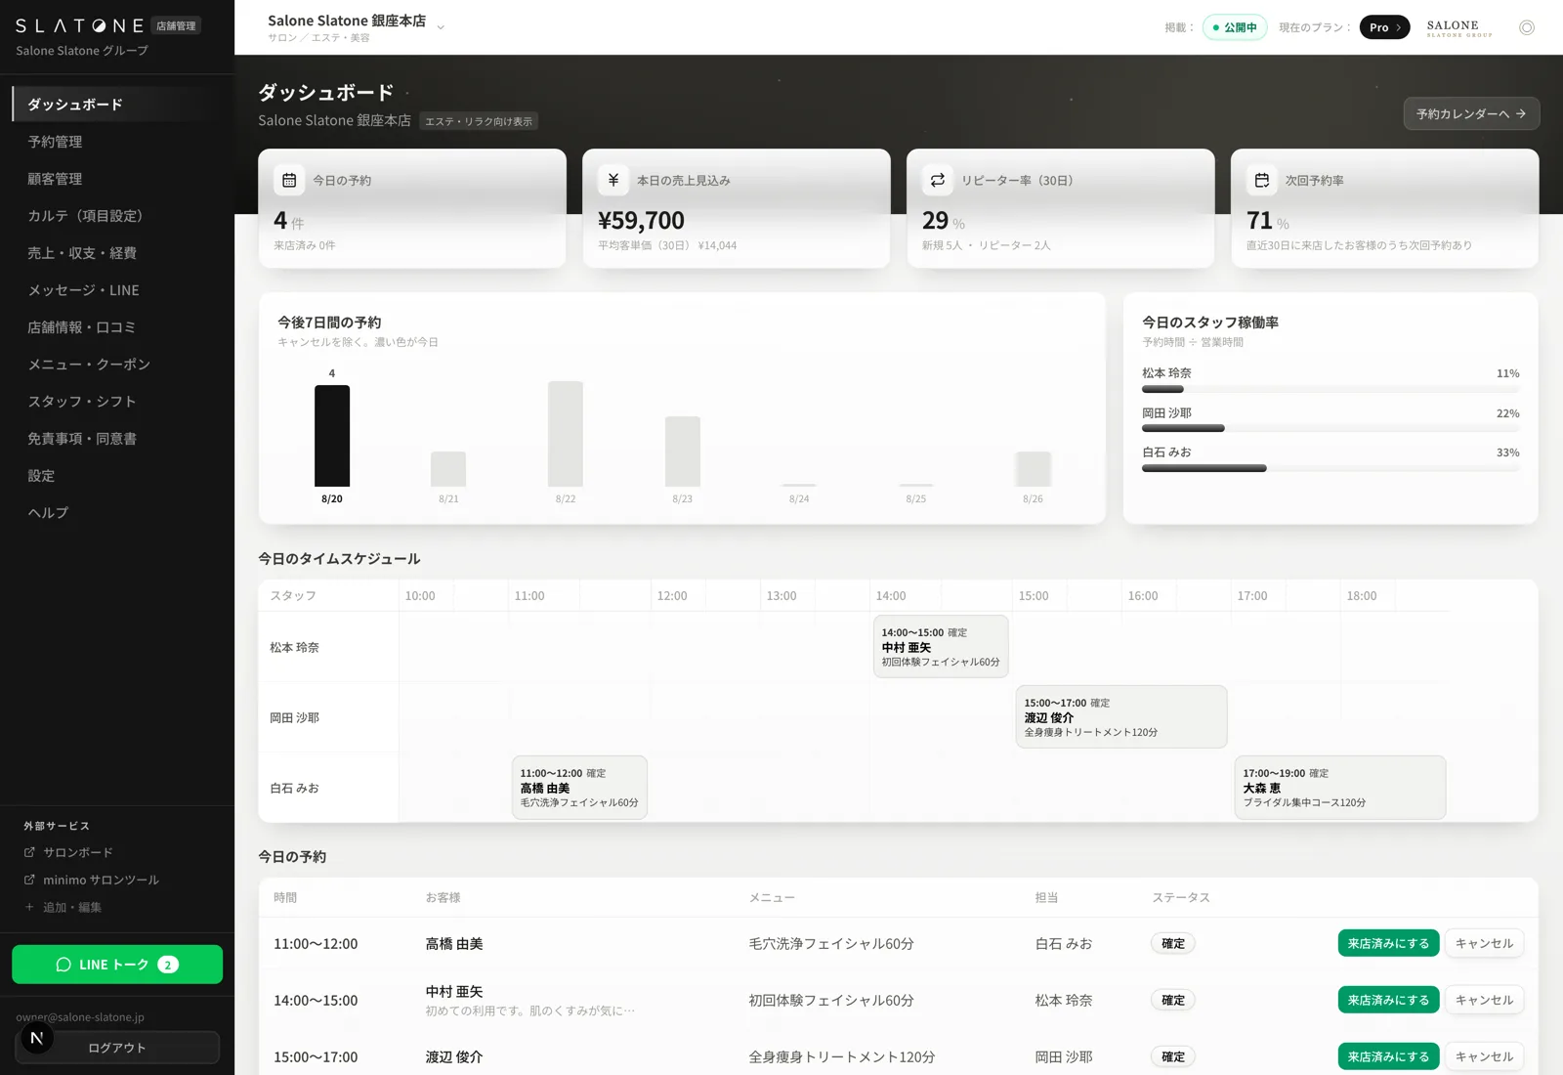
Task: Cancel the 渡辺 俊介 15:00 reservation
Action: pyautogui.click(x=1484, y=1056)
